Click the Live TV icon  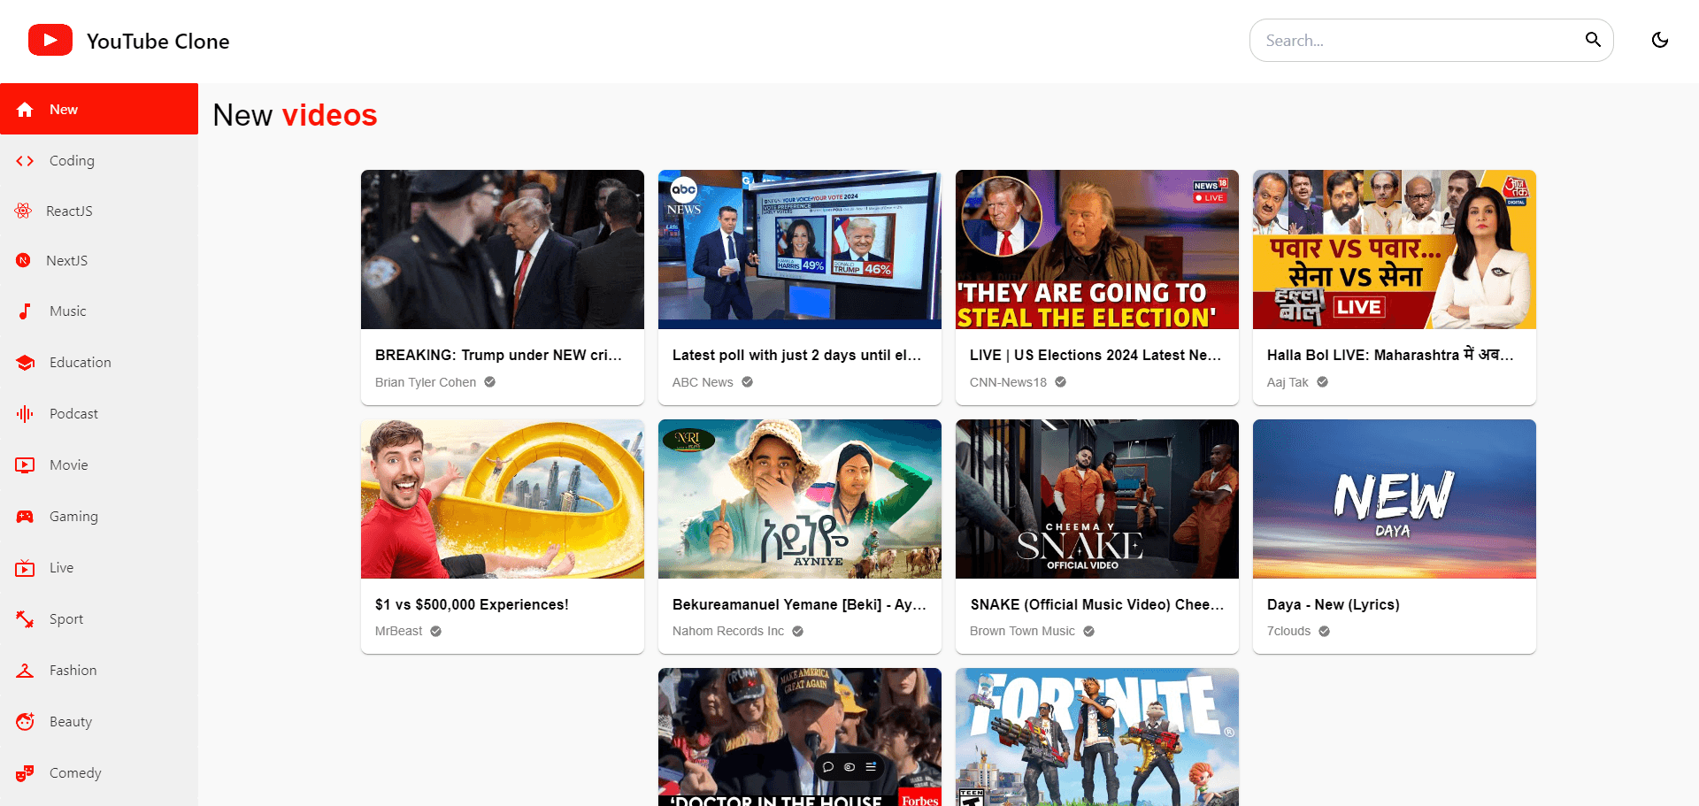click(25, 568)
